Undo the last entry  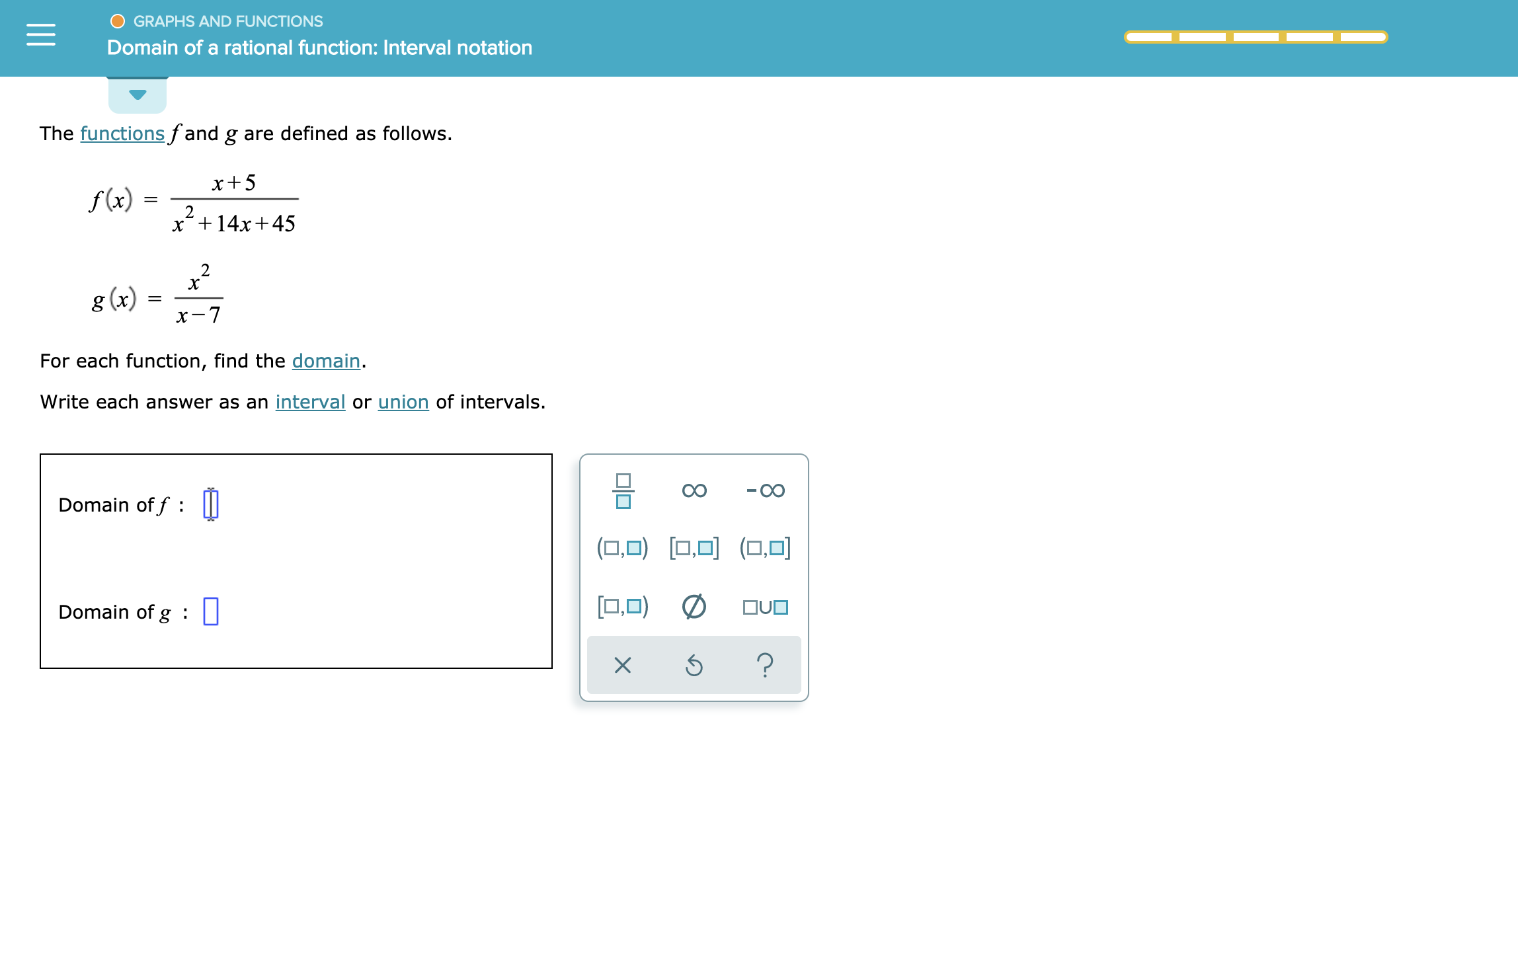(694, 665)
